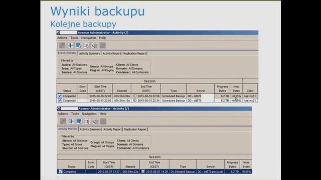Switch to Replication Report tab in lower window

point(135,129)
